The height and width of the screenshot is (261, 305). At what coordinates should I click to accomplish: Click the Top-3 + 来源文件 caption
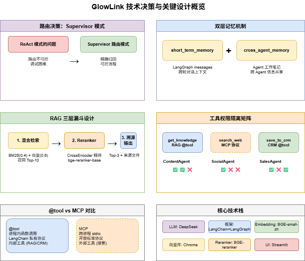[x=124, y=155]
